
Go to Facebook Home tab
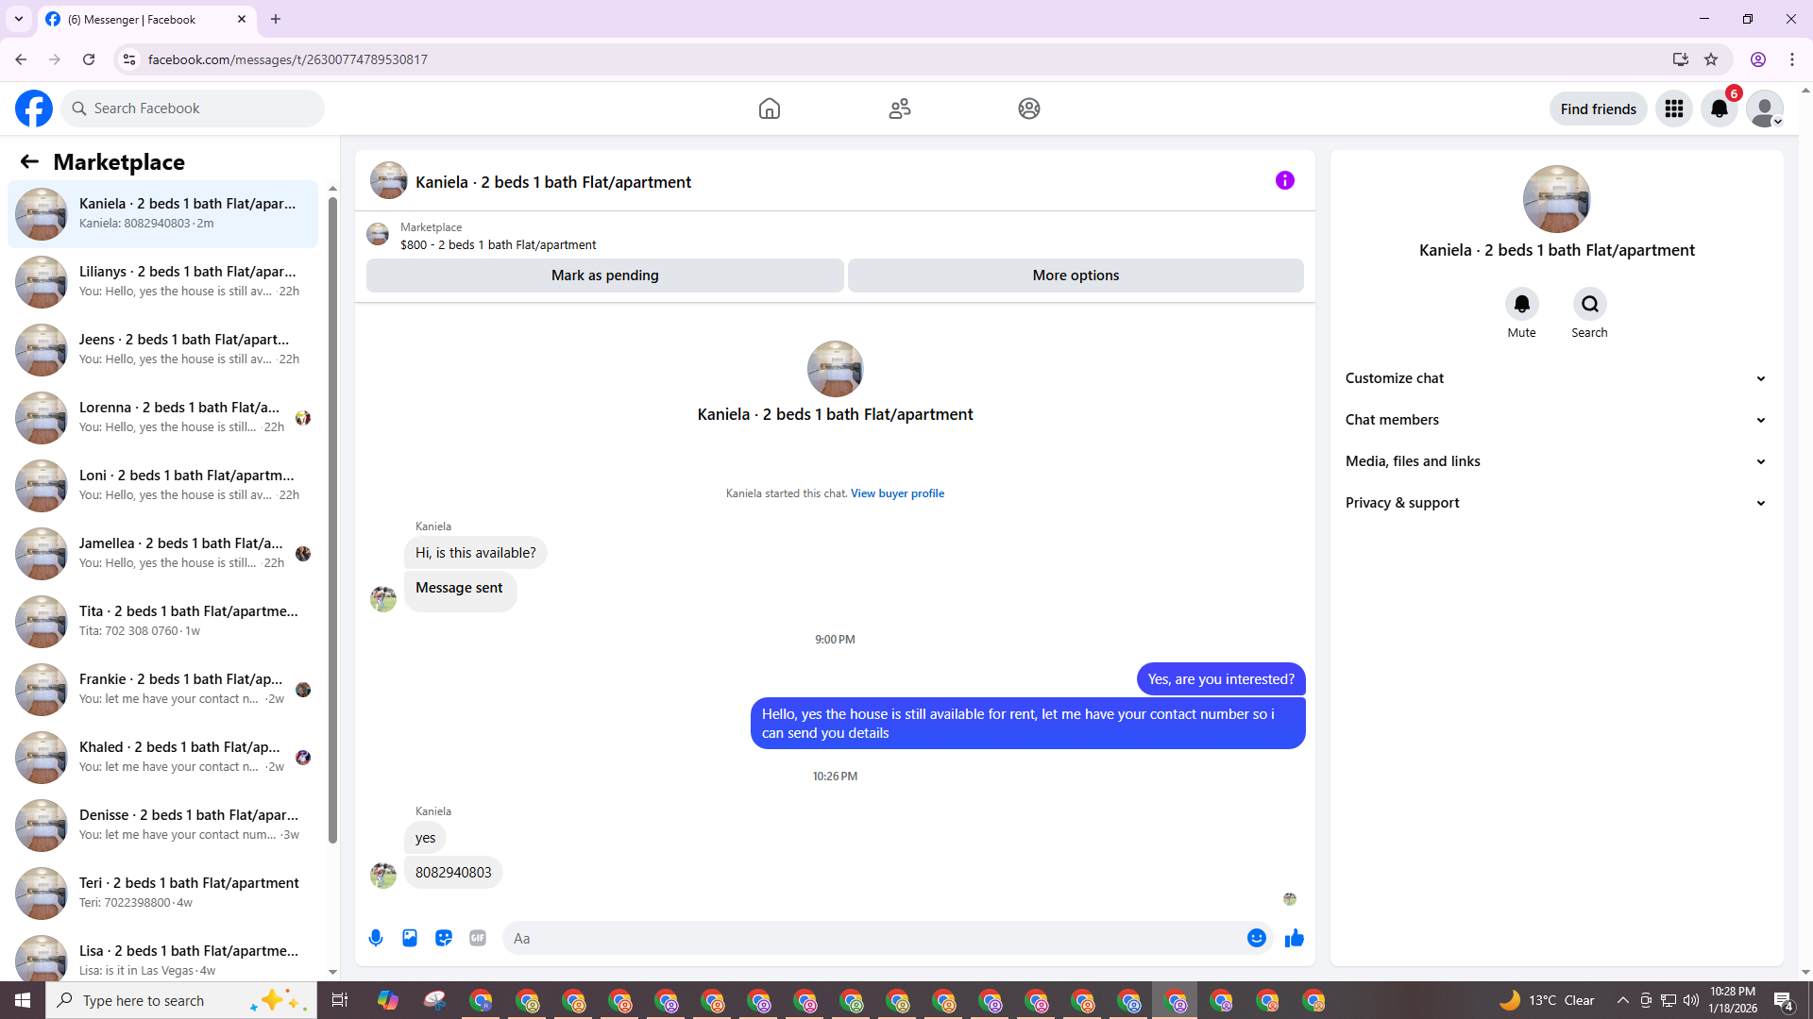(770, 109)
